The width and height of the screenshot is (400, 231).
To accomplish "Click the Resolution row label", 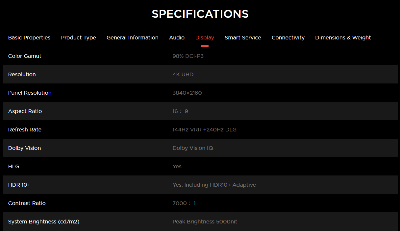I will pos(22,75).
